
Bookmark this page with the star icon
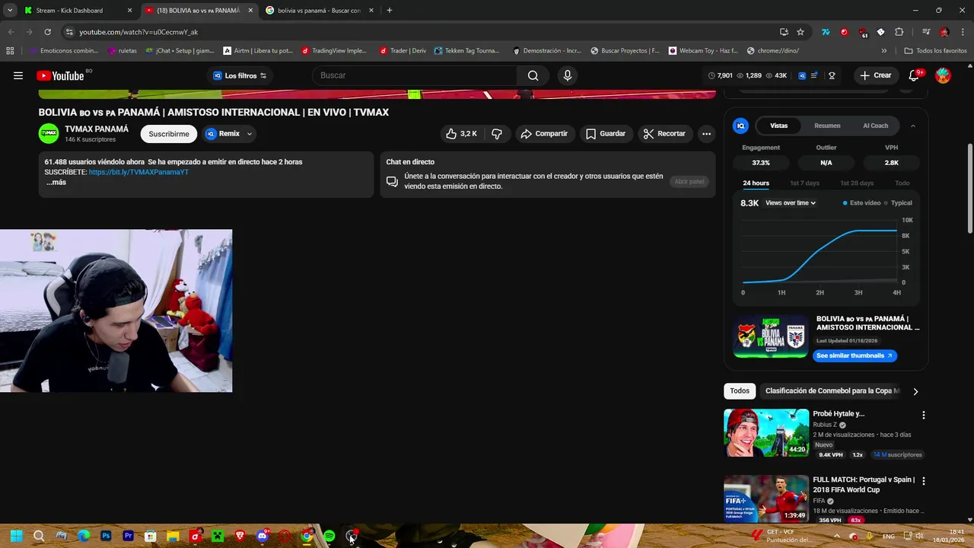click(x=801, y=32)
